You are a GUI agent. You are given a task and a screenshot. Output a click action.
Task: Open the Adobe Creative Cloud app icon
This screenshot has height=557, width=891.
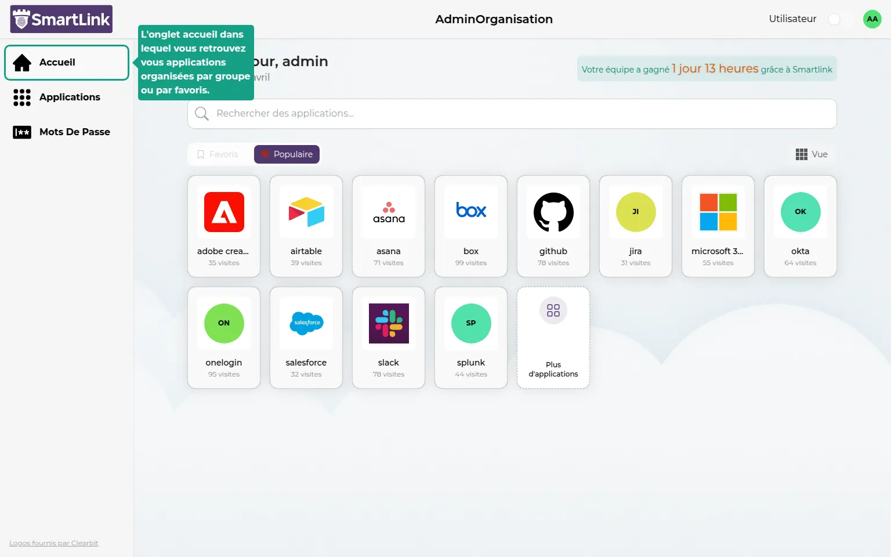(224, 212)
